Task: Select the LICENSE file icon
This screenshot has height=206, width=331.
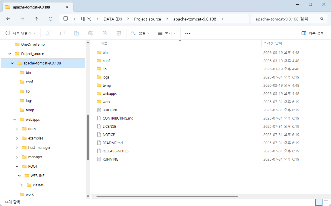Action: [99, 126]
